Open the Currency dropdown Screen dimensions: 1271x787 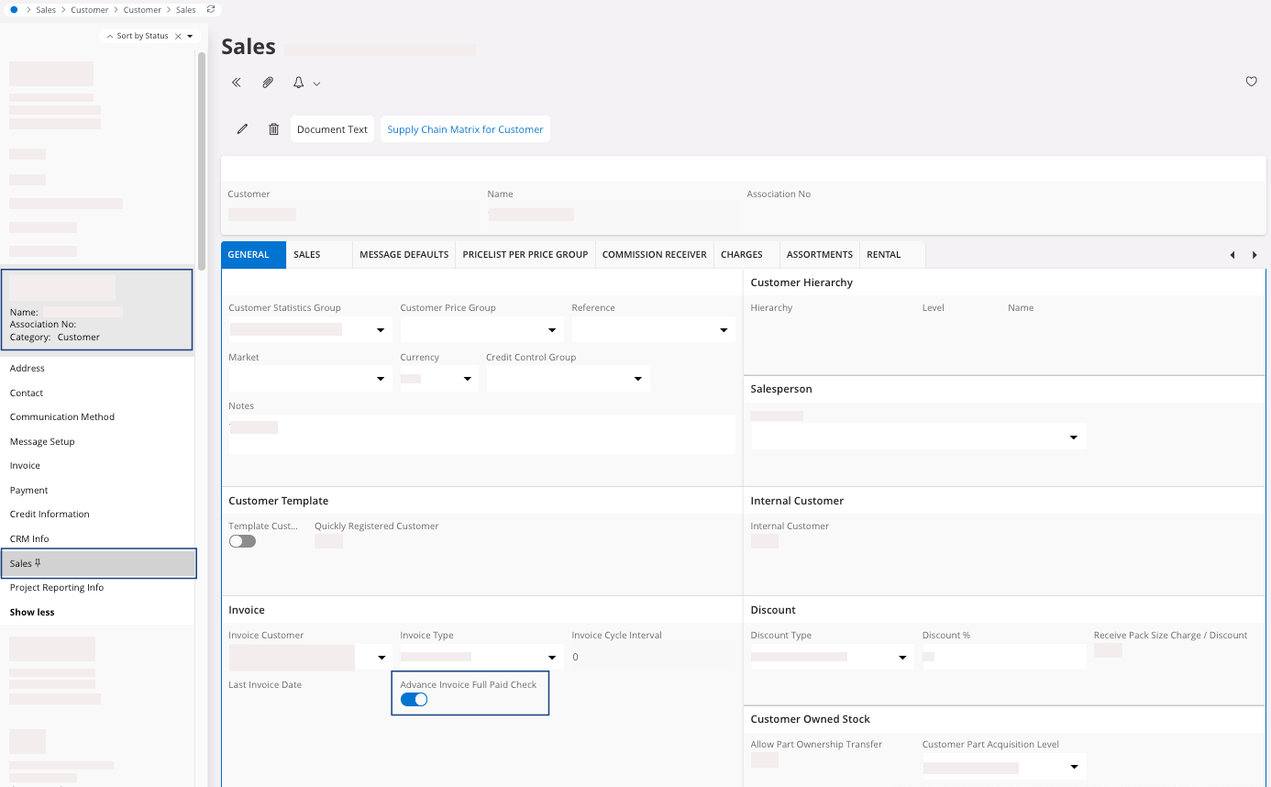pos(467,379)
